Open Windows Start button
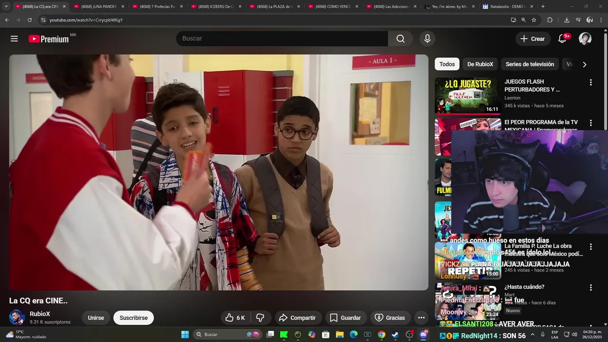This screenshot has height=342, width=608. tap(185, 334)
